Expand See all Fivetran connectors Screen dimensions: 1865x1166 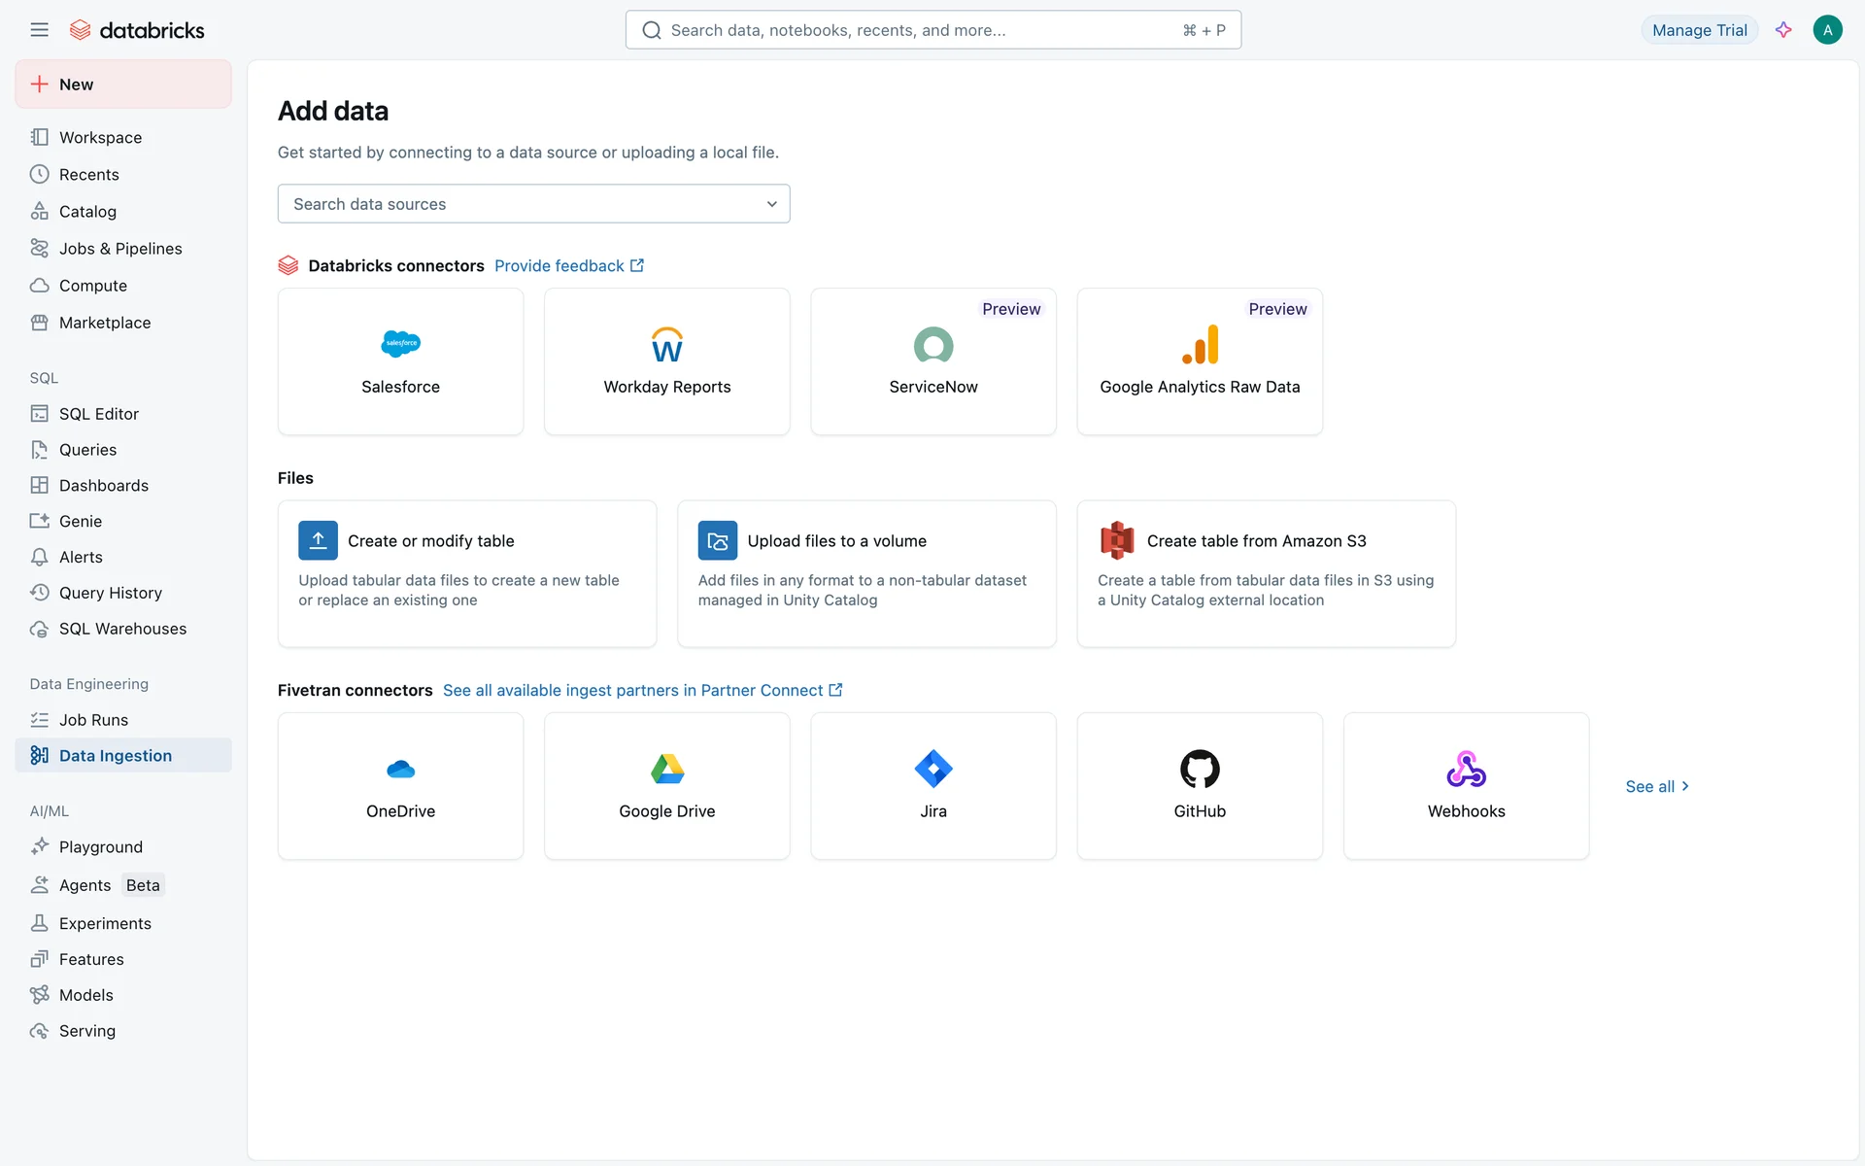[1657, 786]
